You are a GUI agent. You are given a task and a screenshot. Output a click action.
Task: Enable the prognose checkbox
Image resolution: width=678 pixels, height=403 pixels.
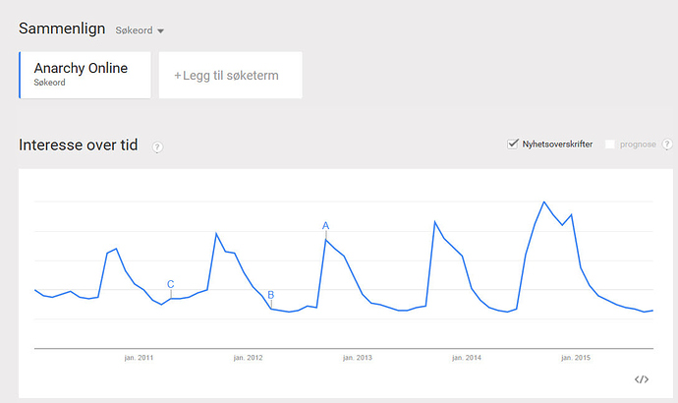click(609, 144)
